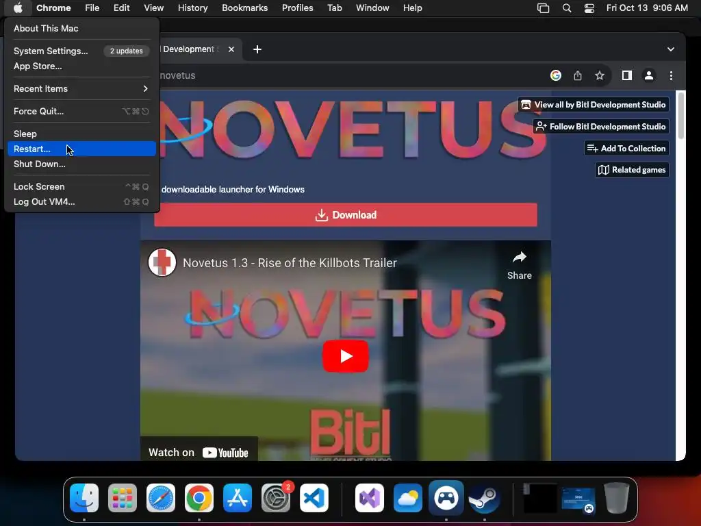Click Watch on YouTube
The width and height of the screenshot is (701, 526).
tap(199, 453)
